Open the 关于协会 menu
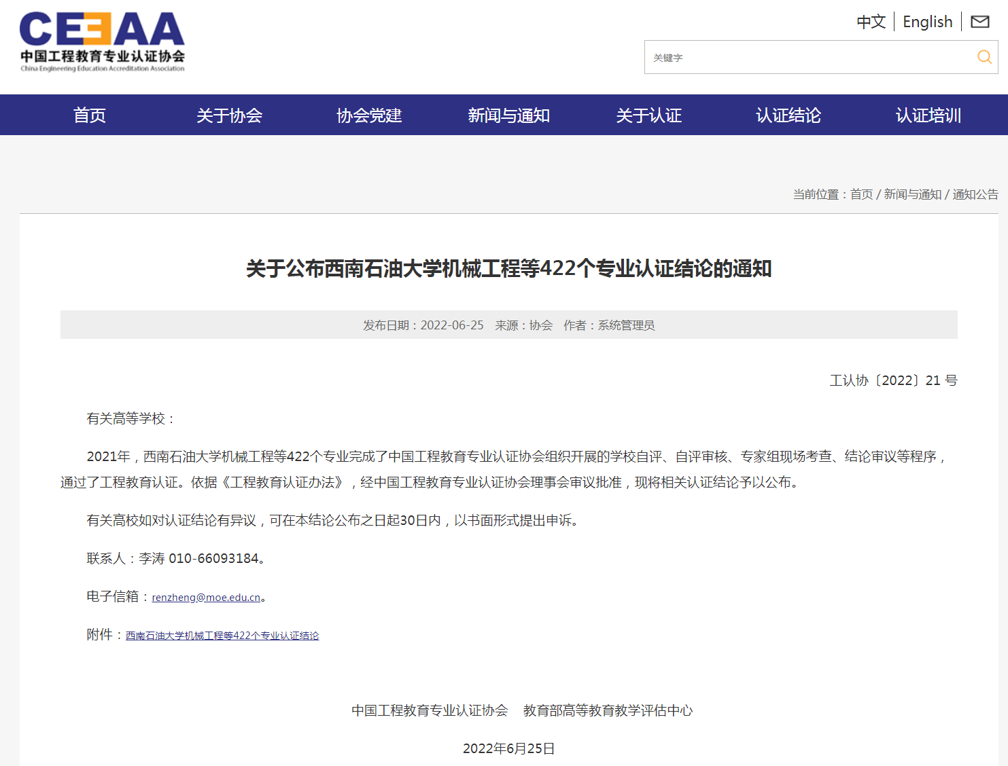1008x766 pixels. tap(229, 115)
